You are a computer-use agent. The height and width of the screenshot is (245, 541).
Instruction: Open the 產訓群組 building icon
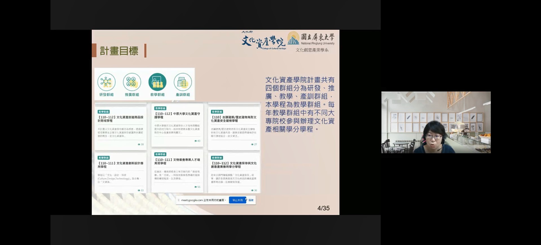point(183,82)
